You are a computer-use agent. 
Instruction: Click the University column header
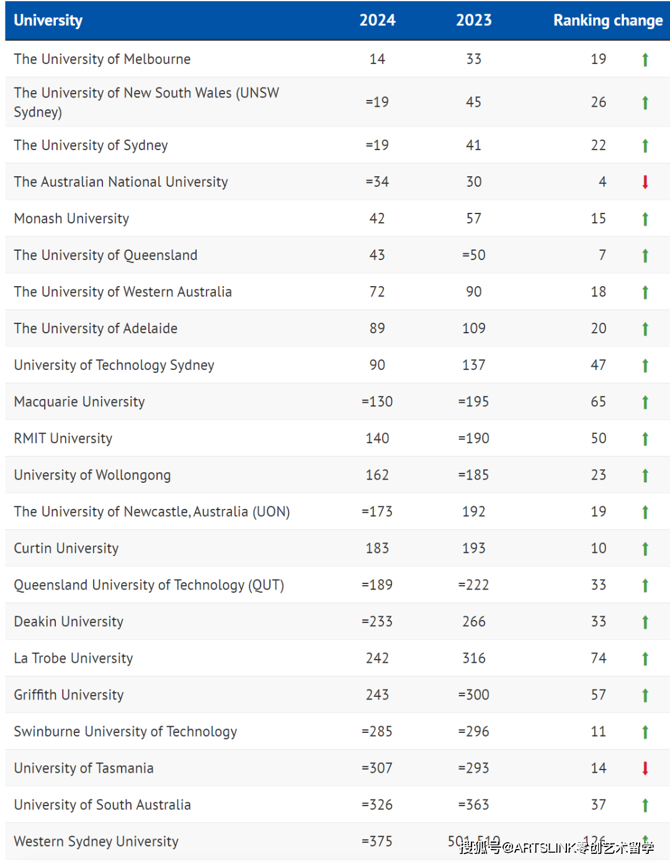(x=48, y=20)
